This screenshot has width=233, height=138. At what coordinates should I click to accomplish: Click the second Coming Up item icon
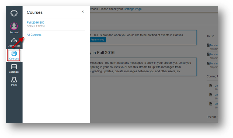(211, 95)
